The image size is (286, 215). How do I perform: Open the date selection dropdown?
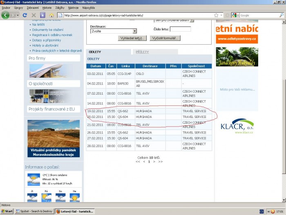tap(192, 20)
